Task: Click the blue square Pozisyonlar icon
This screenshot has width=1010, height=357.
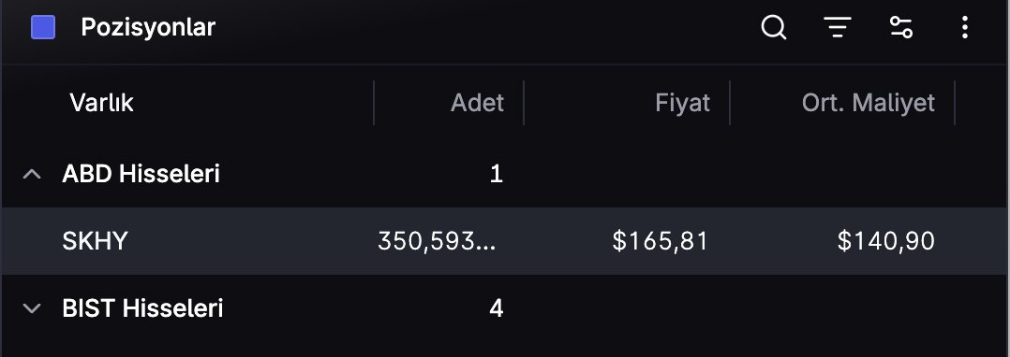Action: pyautogui.click(x=43, y=28)
